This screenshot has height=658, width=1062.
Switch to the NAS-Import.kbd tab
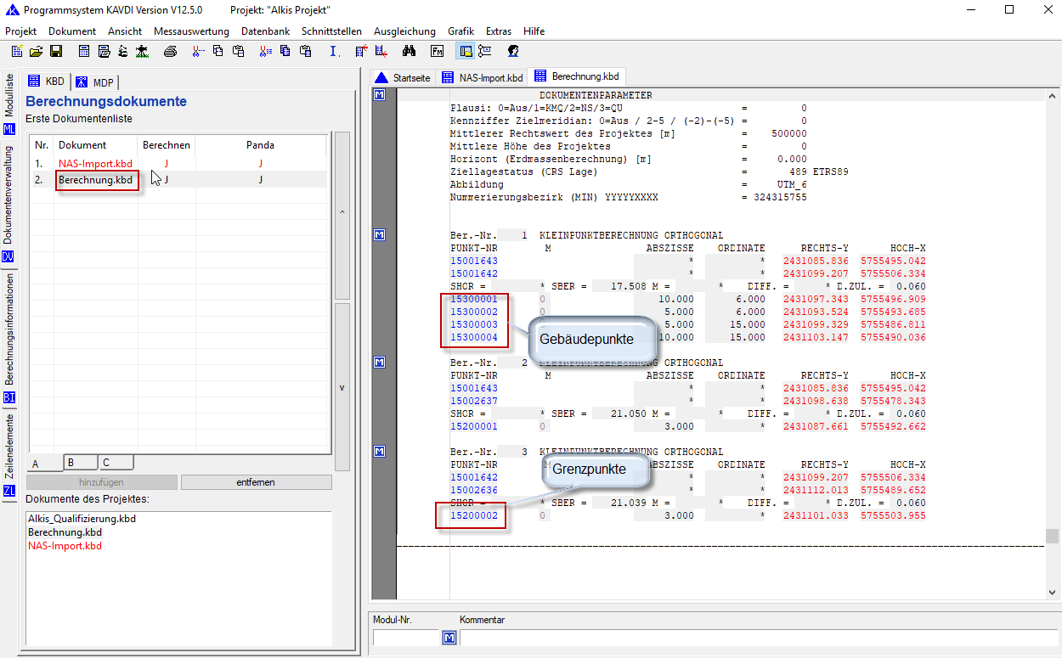coord(482,78)
